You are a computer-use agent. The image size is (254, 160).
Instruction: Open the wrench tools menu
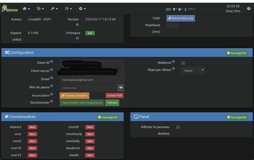(x=54, y=8)
